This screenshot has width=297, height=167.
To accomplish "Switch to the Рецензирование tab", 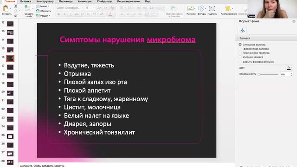I will pyautogui.click(x=129, y=1).
